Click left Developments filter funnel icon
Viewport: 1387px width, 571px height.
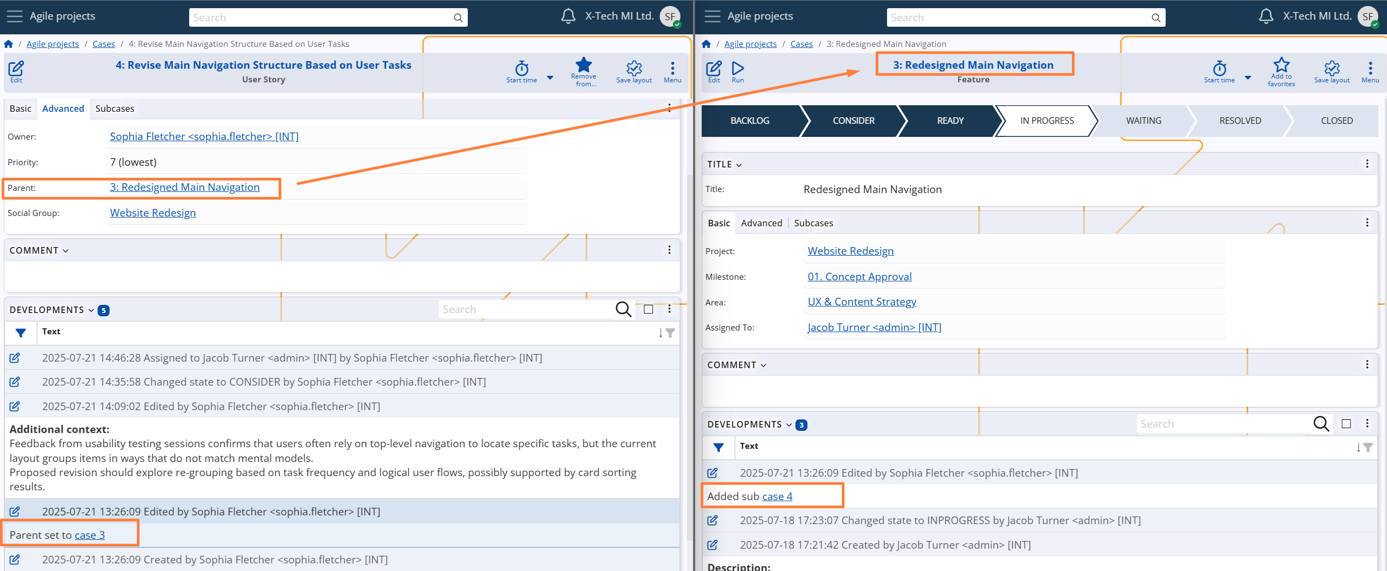point(21,333)
